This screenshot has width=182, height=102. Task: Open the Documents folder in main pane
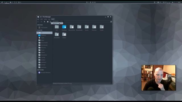pos(72,28)
